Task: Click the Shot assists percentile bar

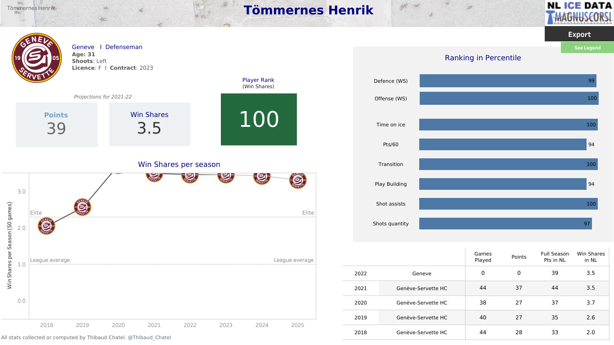Action: [508, 204]
